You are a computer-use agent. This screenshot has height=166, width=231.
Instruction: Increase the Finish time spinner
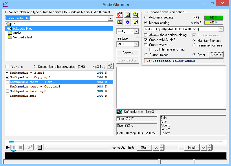tap(210, 146)
